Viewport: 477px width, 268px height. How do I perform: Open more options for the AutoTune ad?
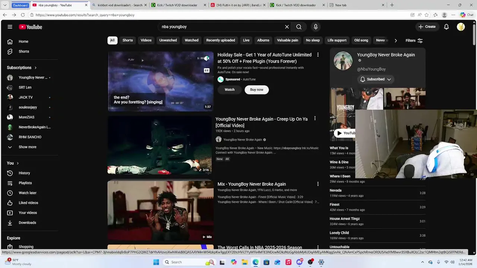[318, 55]
